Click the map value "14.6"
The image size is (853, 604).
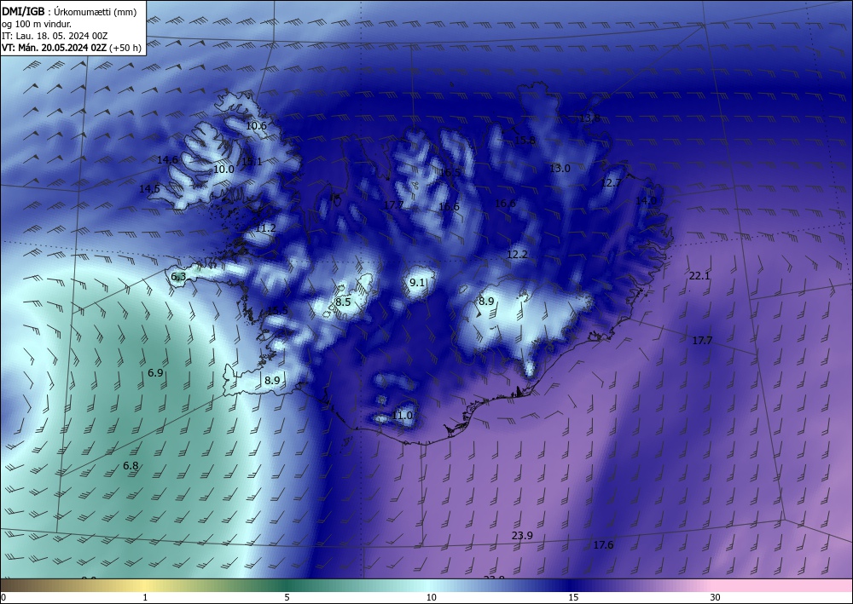167,160
